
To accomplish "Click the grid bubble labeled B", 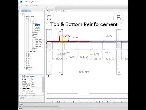I will pos(119,18).
